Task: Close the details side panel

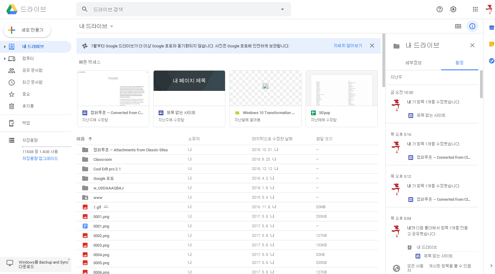Action: [x=472, y=45]
